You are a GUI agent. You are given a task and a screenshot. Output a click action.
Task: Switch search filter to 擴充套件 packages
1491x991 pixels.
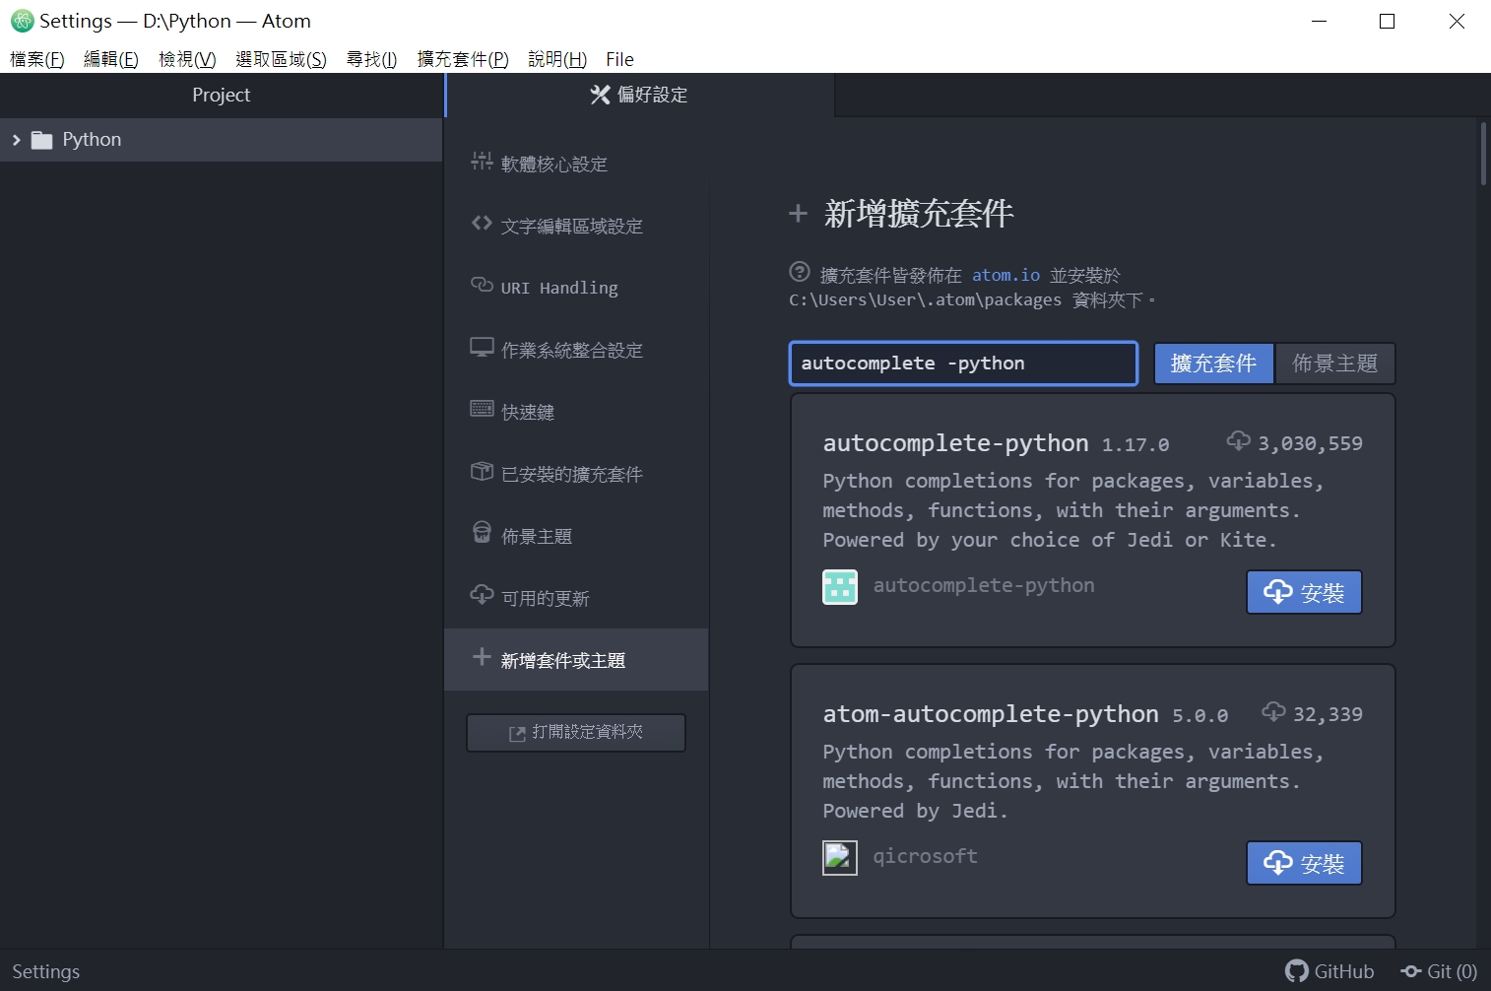click(x=1213, y=363)
